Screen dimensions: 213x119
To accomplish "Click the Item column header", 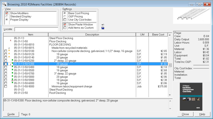I will [26, 35].
